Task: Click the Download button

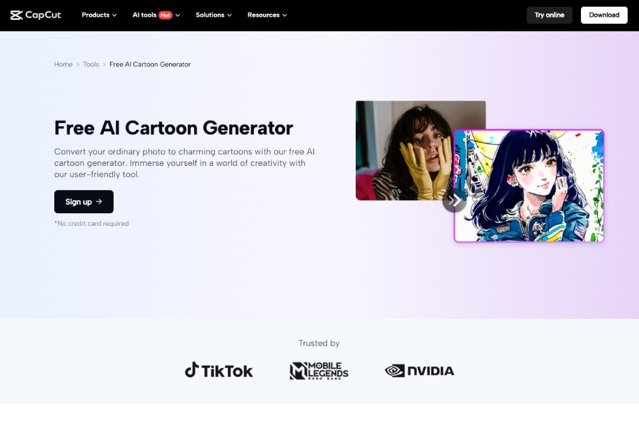Action: (x=603, y=14)
